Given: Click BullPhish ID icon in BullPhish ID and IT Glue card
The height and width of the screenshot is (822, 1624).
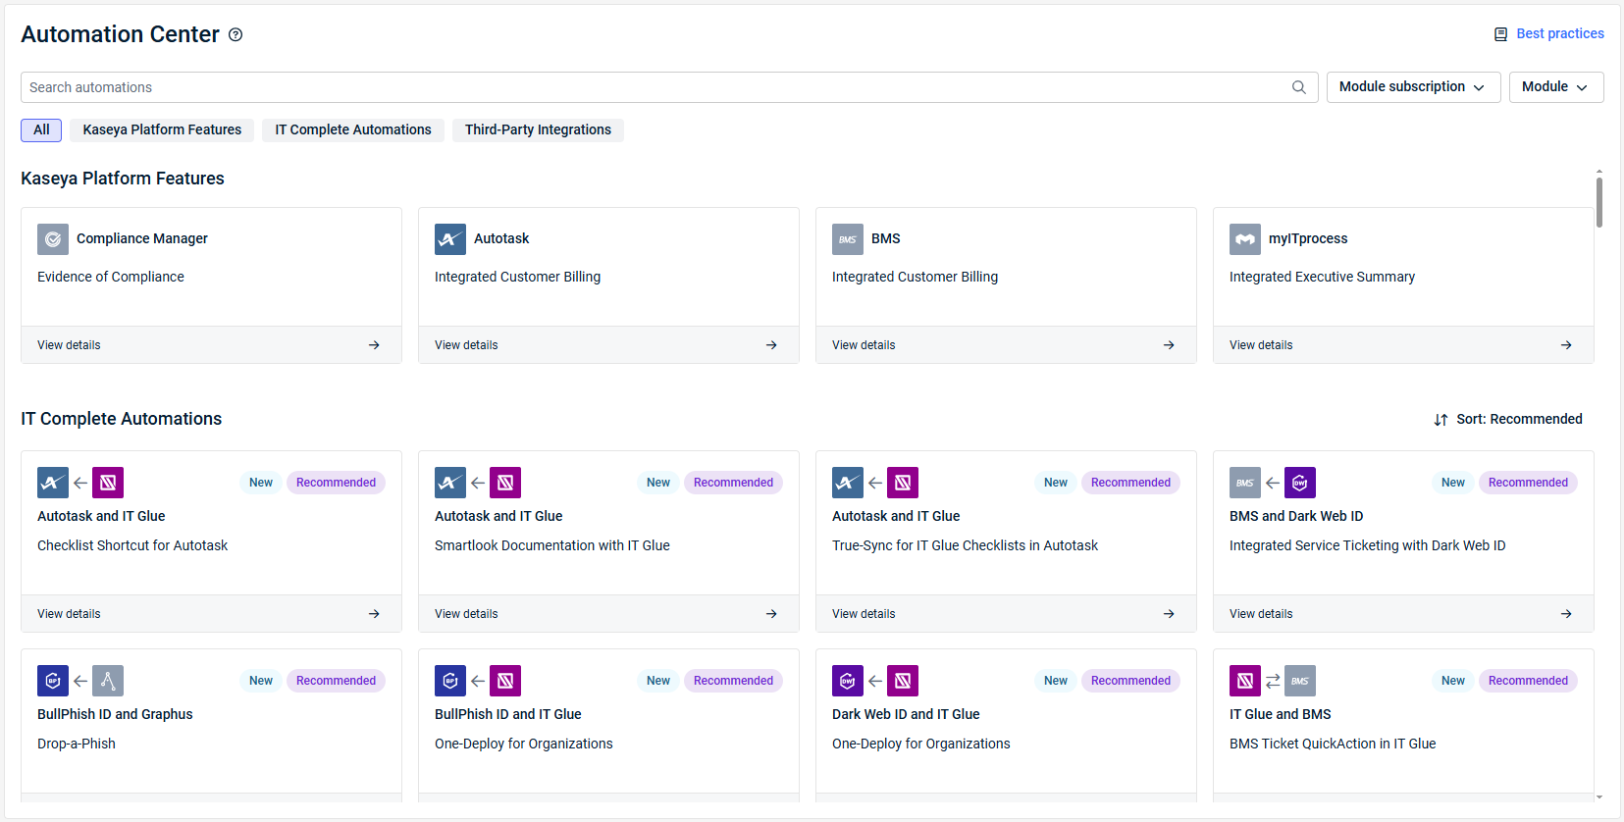Looking at the screenshot, I should pyautogui.click(x=450, y=681).
